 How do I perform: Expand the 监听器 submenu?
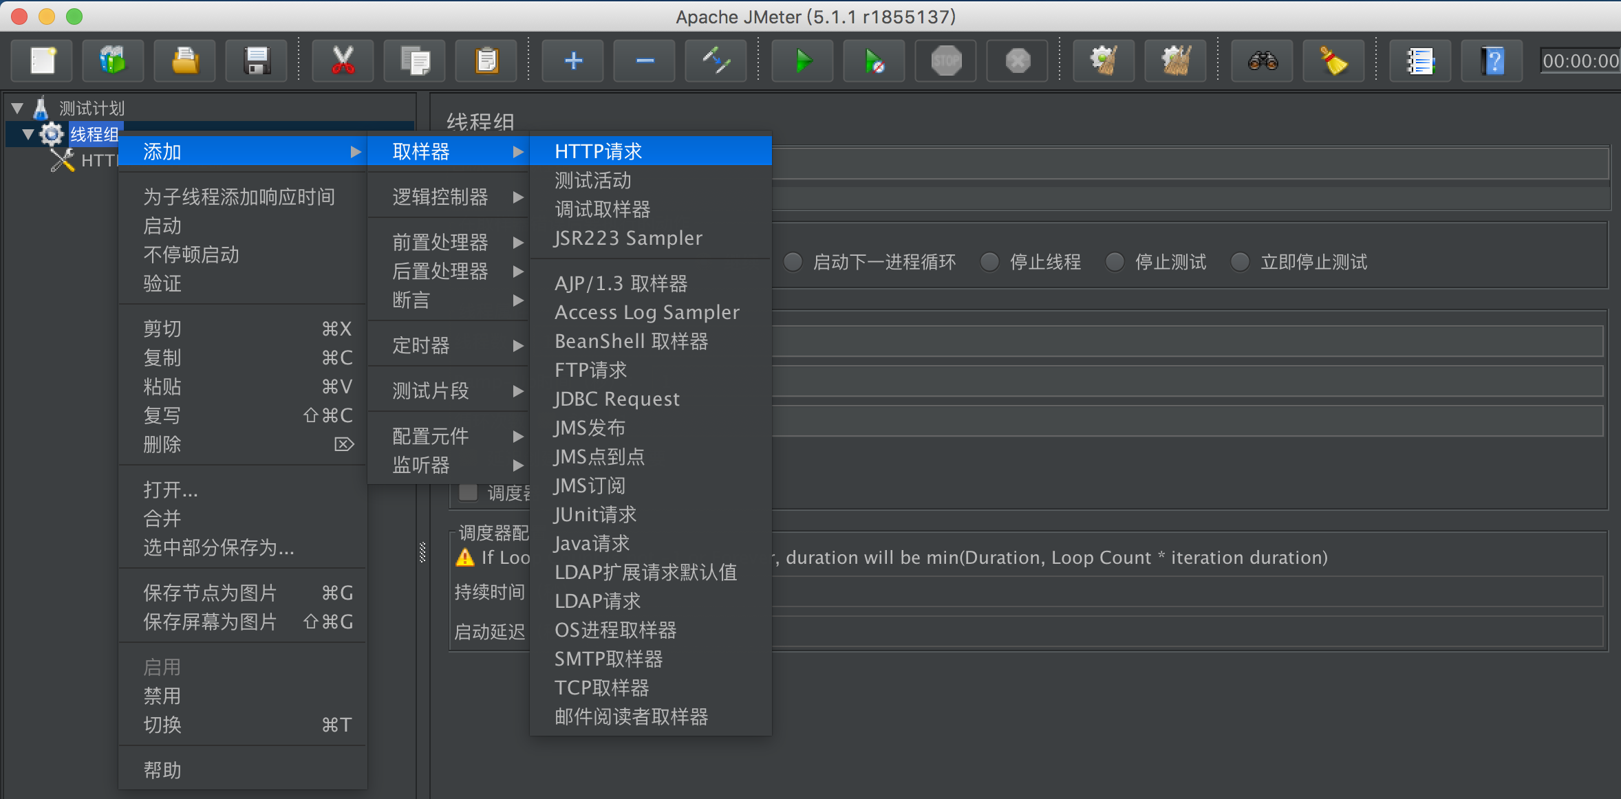point(449,465)
